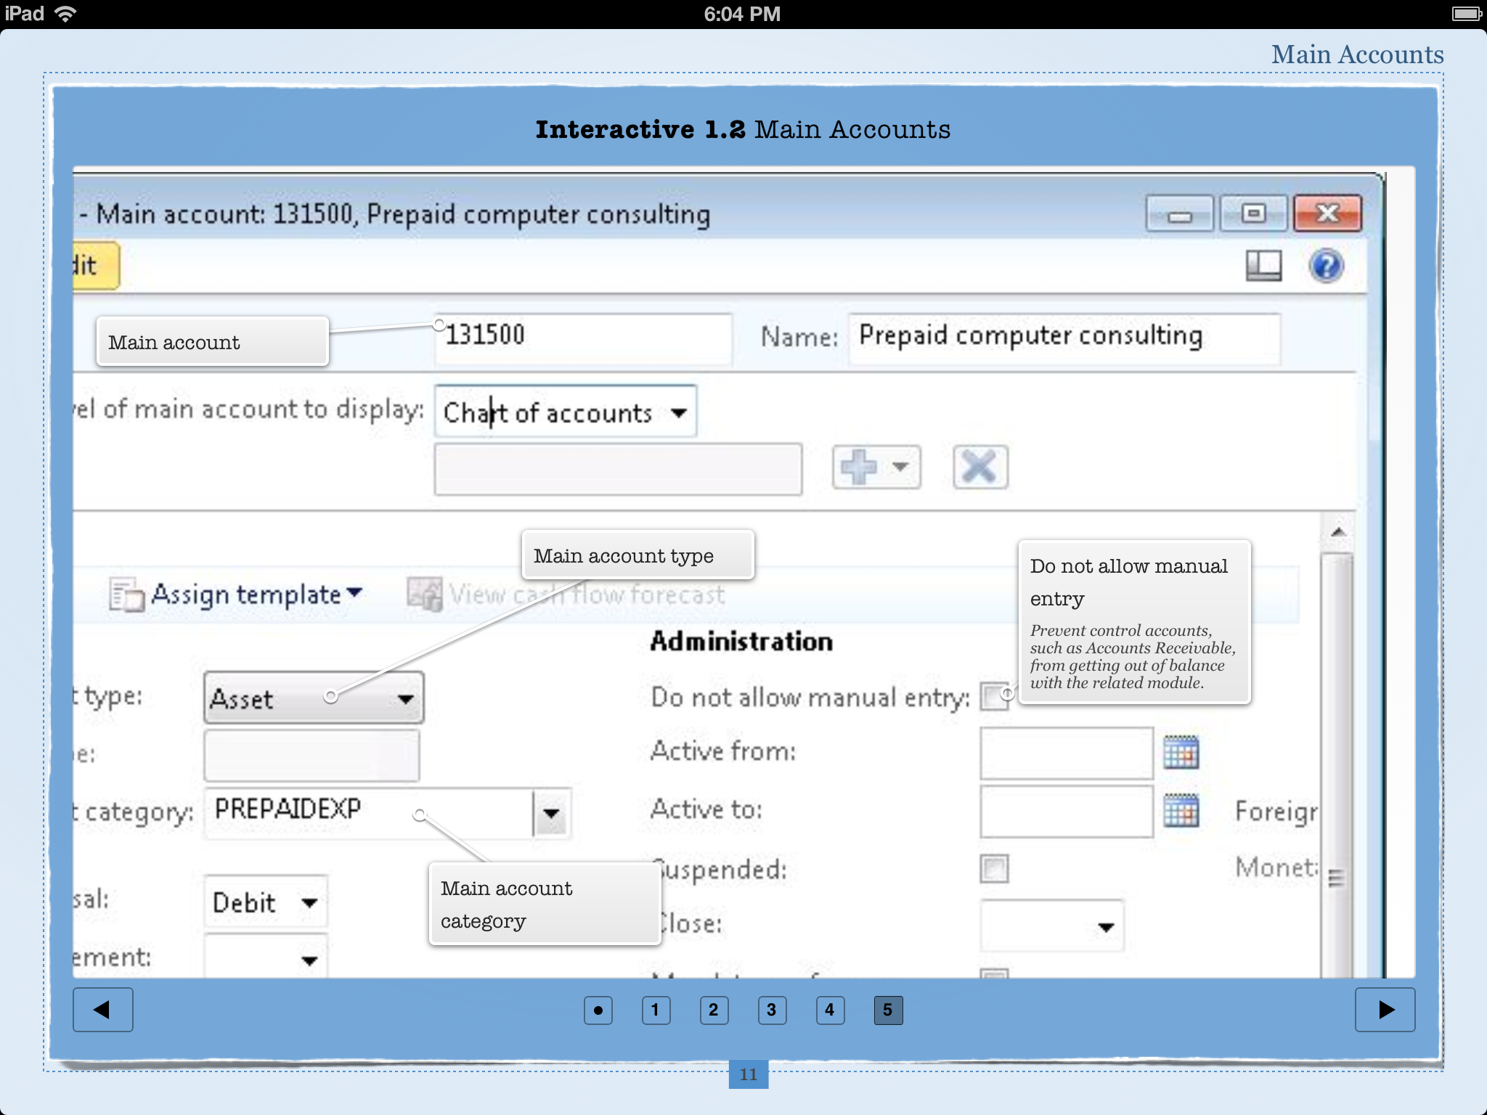This screenshot has width=1487, height=1115.
Task: Click the Main Accounts header link
Action: pyautogui.click(x=1356, y=54)
